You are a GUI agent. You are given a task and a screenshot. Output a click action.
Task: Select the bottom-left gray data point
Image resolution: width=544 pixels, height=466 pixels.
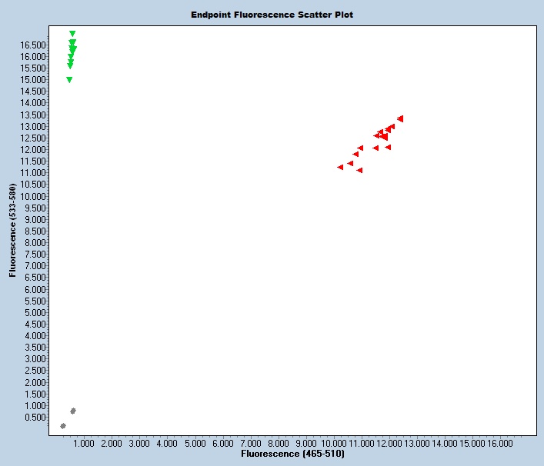pos(63,425)
